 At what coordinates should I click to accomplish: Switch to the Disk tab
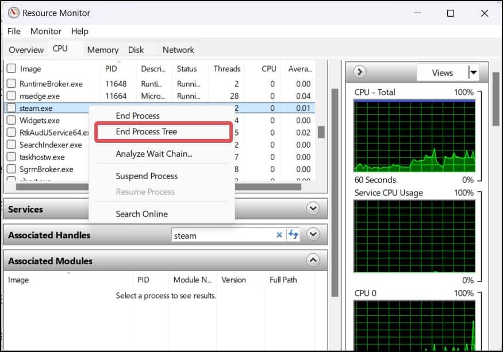click(x=136, y=50)
